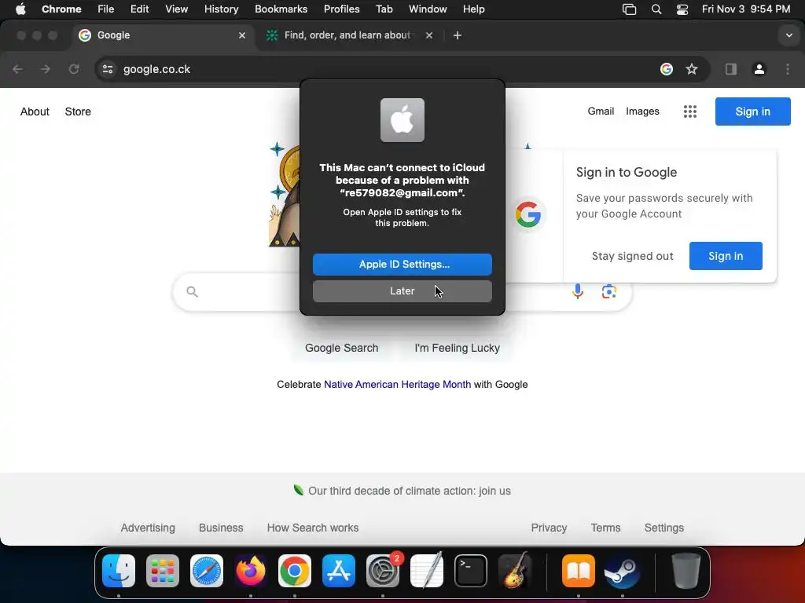Open the Business footer link
Image resolution: width=805 pixels, height=603 pixels.
tap(221, 528)
